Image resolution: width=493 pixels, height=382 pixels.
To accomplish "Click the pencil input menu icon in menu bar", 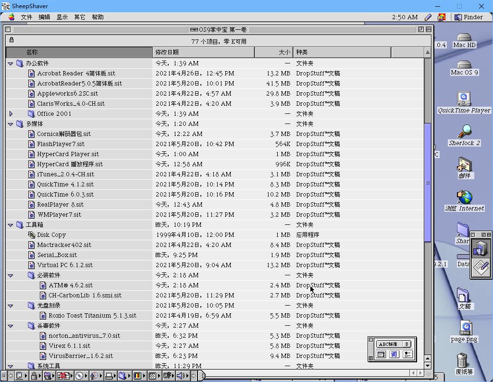I will pos(428,17).
